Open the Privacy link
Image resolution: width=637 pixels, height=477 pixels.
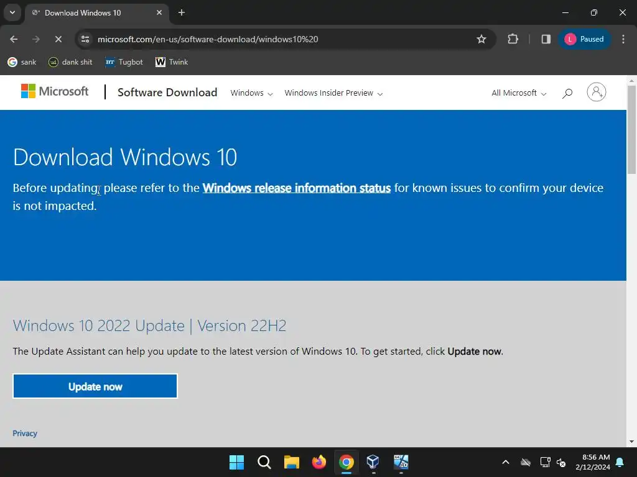coord(25,433)
